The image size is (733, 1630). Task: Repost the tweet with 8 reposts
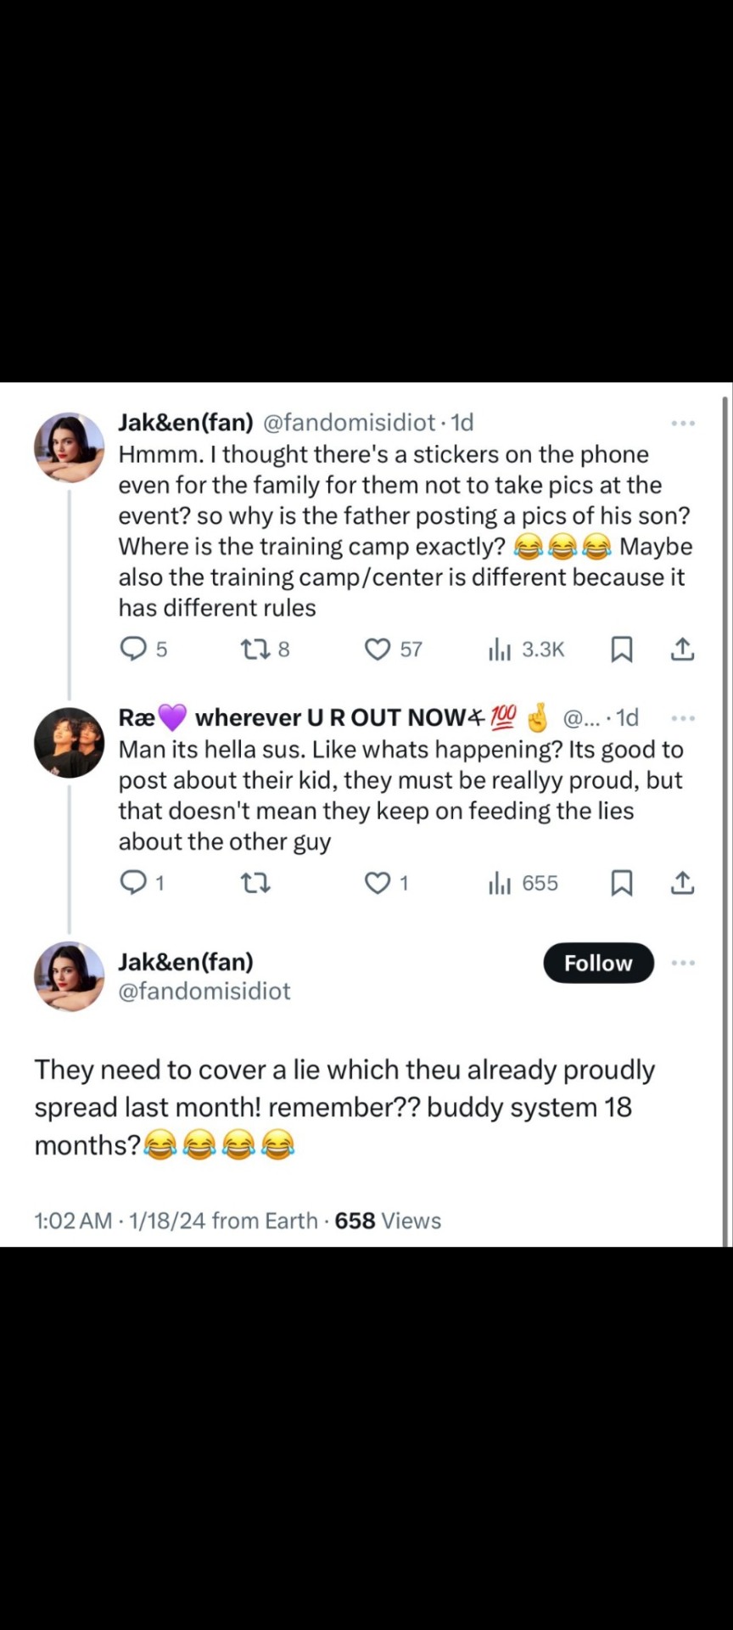[255, 649]
